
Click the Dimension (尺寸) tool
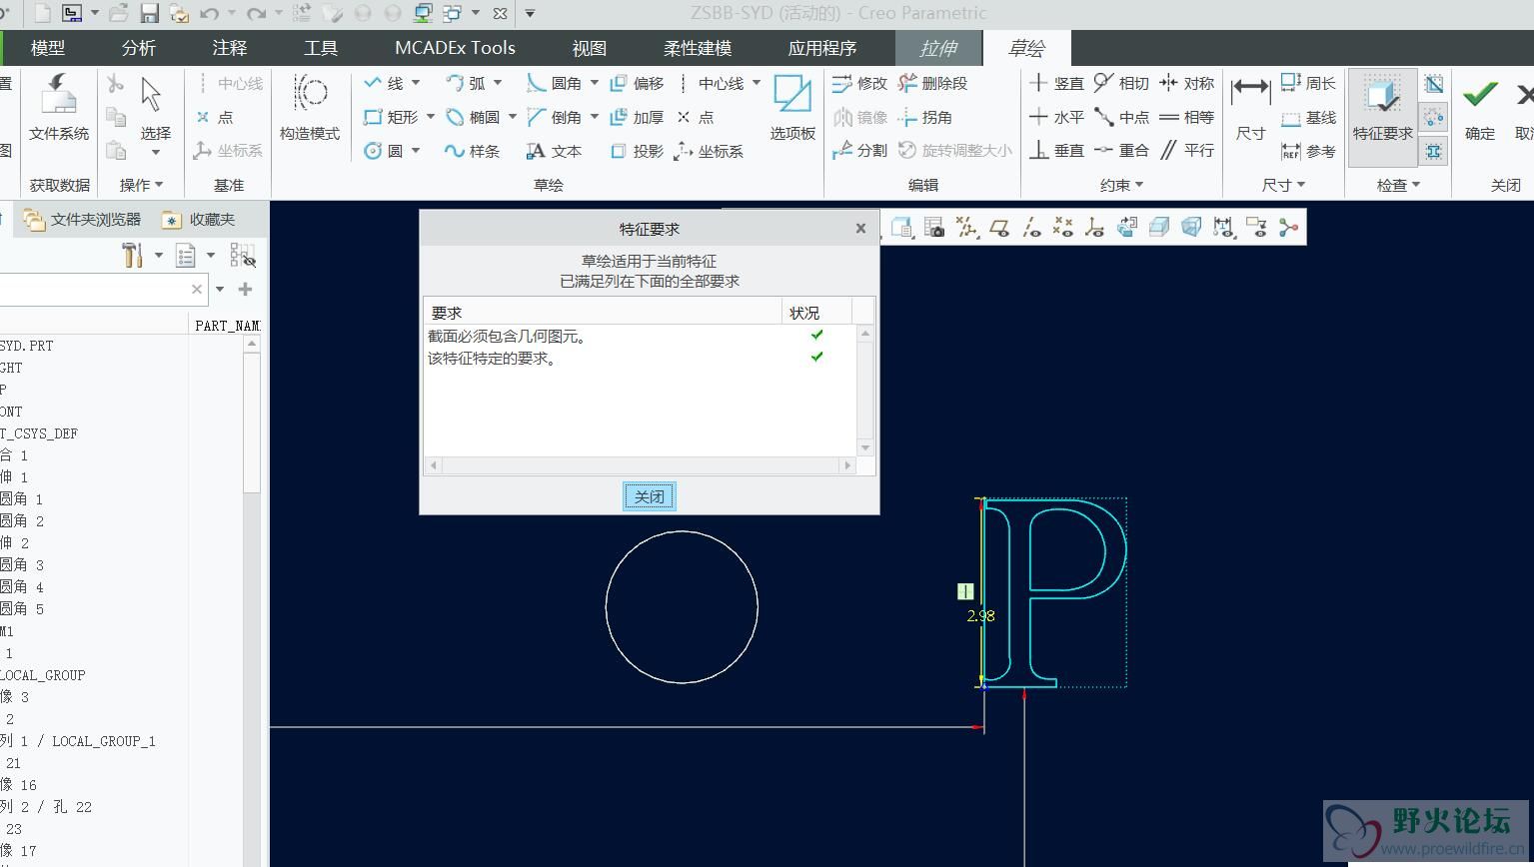click(x=1250, y=107)
